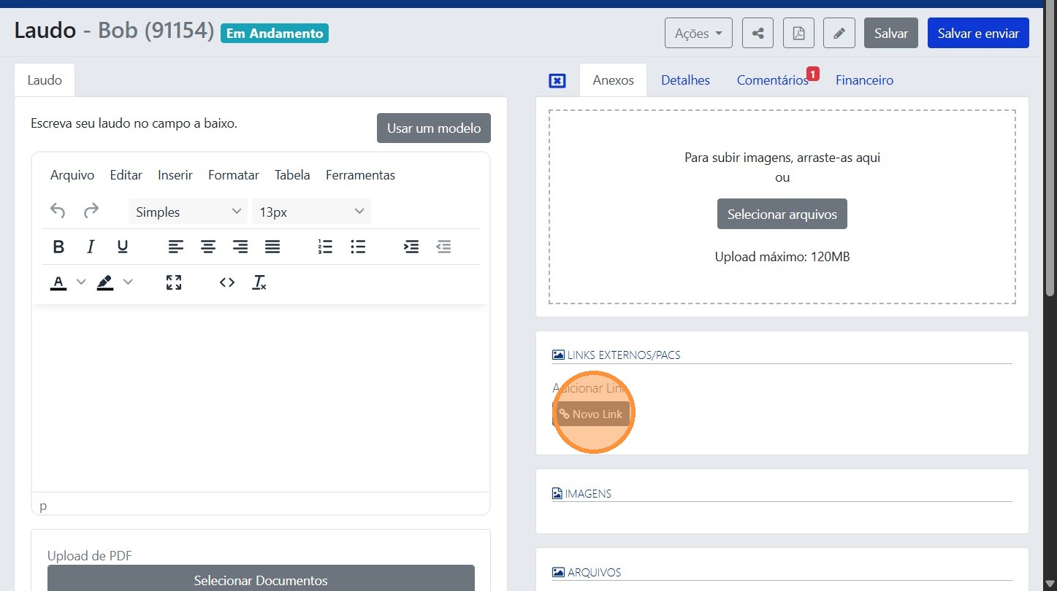Toggle underline formatting
This screenshot has width=1057, height=591.
[x=123, y=247]
